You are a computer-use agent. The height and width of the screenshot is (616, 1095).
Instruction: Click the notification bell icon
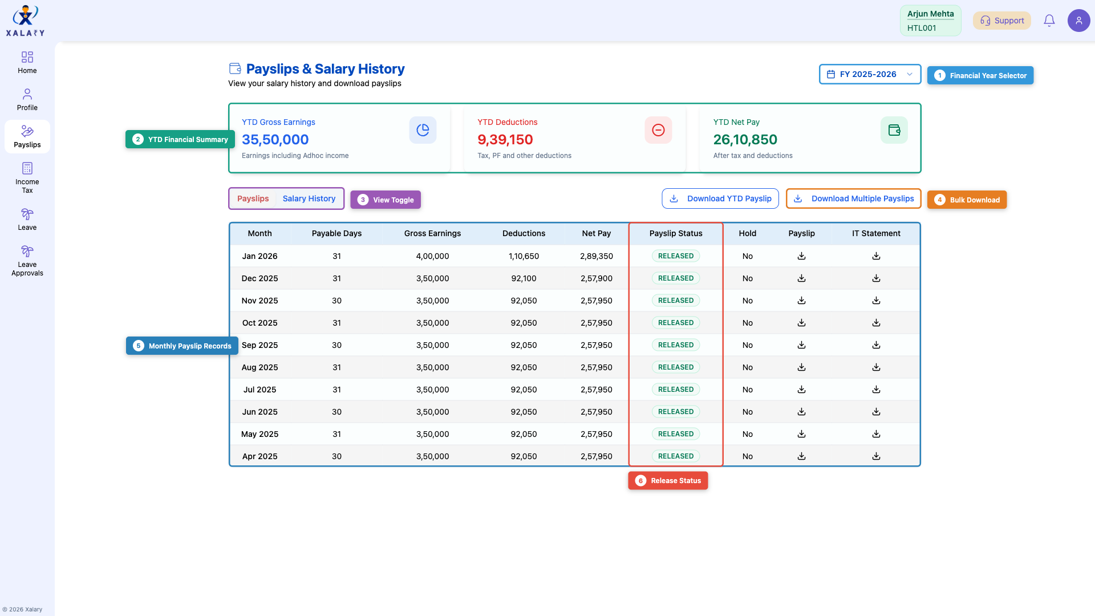tap(1049, 20)
